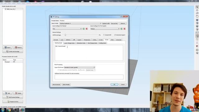Open the Select Profile dropdown
This screenshot has width=199, height=112.
click(x=80, y=24)
